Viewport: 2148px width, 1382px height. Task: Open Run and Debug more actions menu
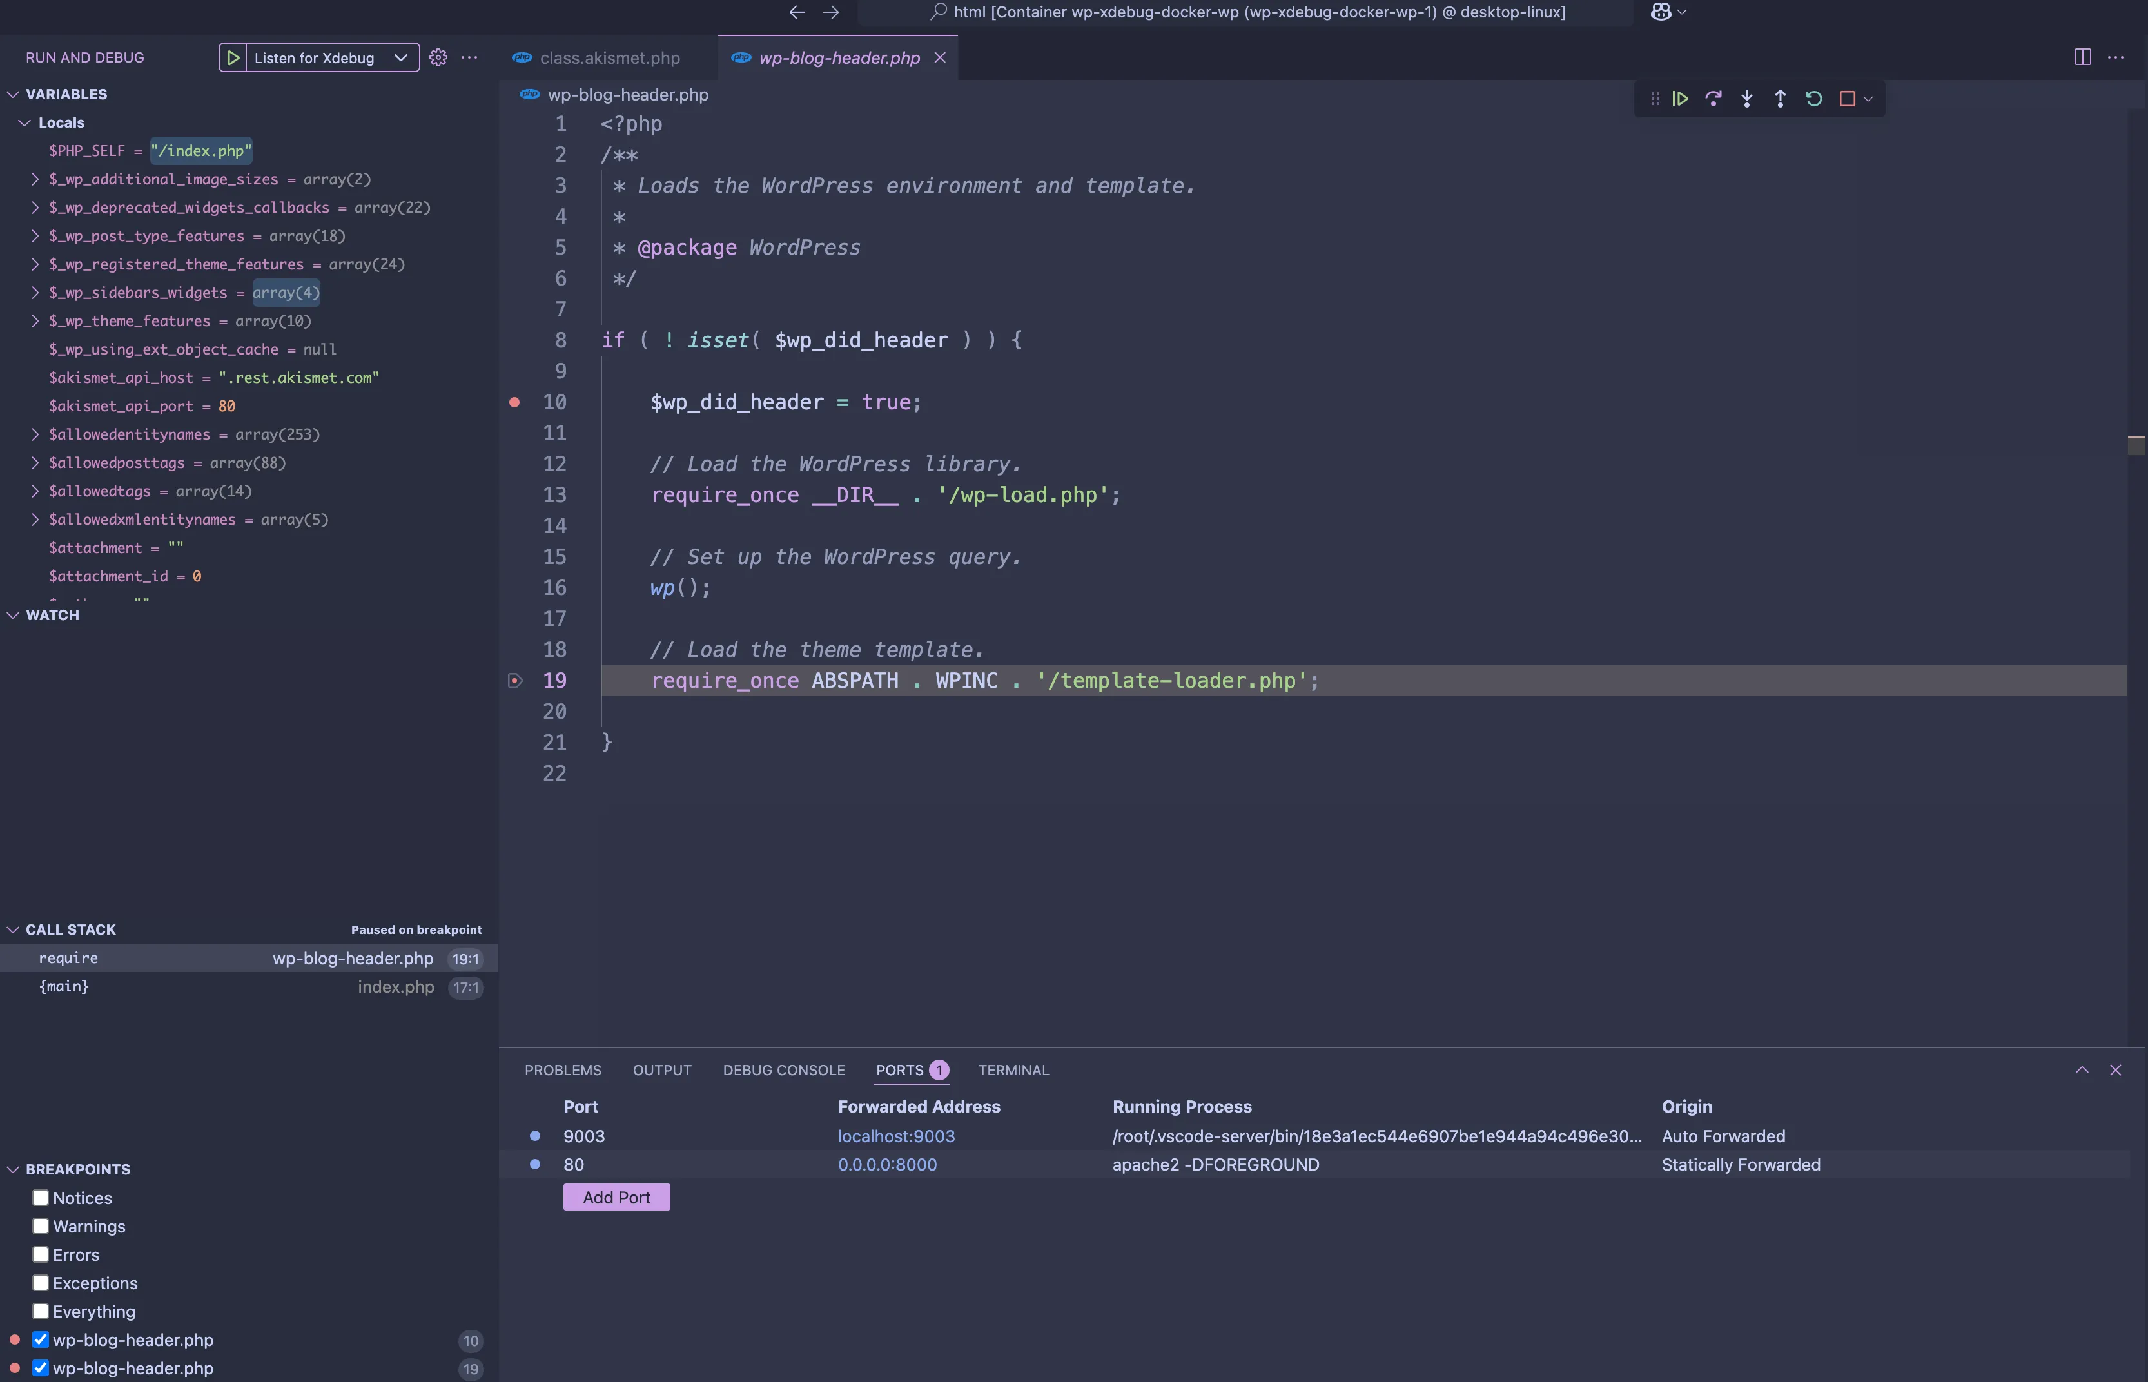click(x=469, y=57)
